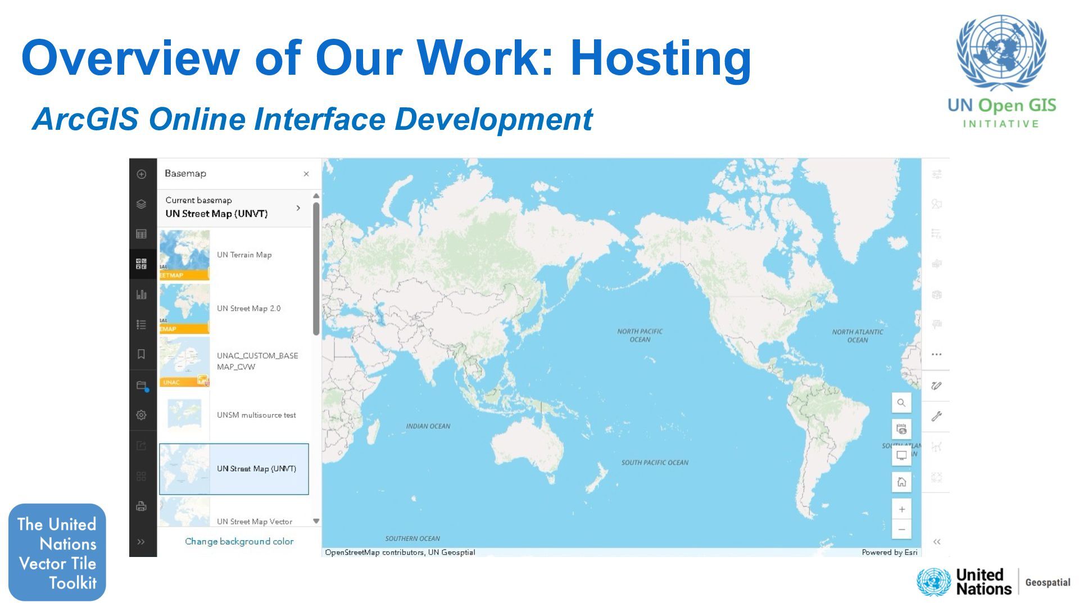Zoom out with the minus button
The width and height of the screenshot is (1079, 607).
[x=901, y=529]
